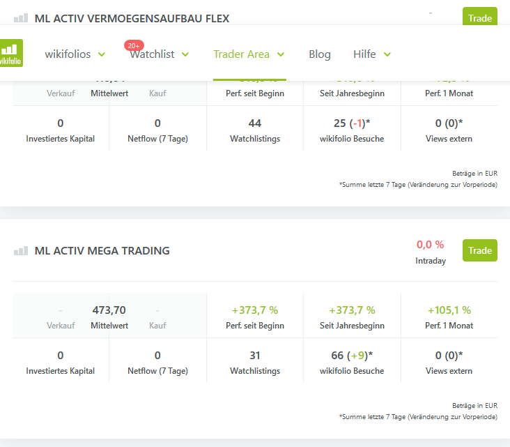
Task: Go to the Blog page
Action: [x=320, y=54]
